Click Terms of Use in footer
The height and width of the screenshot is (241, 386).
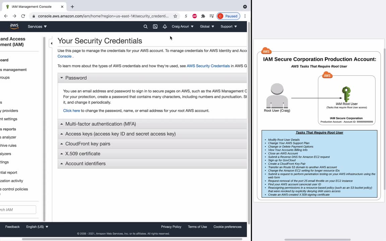(x=197, y=227)
